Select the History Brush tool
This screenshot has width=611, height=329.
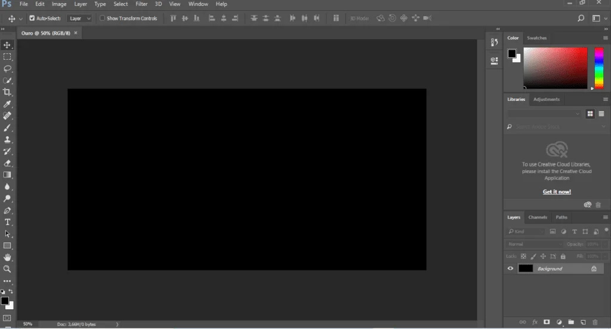(x=7, y=151)
